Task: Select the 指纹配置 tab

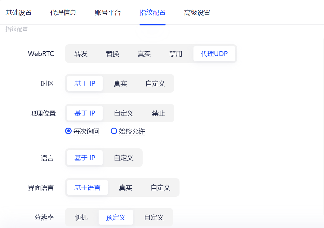Action: click(153, 13)
